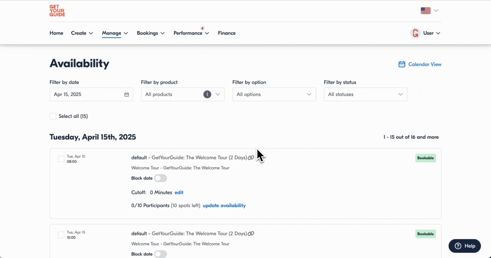The width and height of the screenshot is (491, 258).
Task: Click 0/10 Participants text
Action: pyautogui.click(x=150, y=206)
